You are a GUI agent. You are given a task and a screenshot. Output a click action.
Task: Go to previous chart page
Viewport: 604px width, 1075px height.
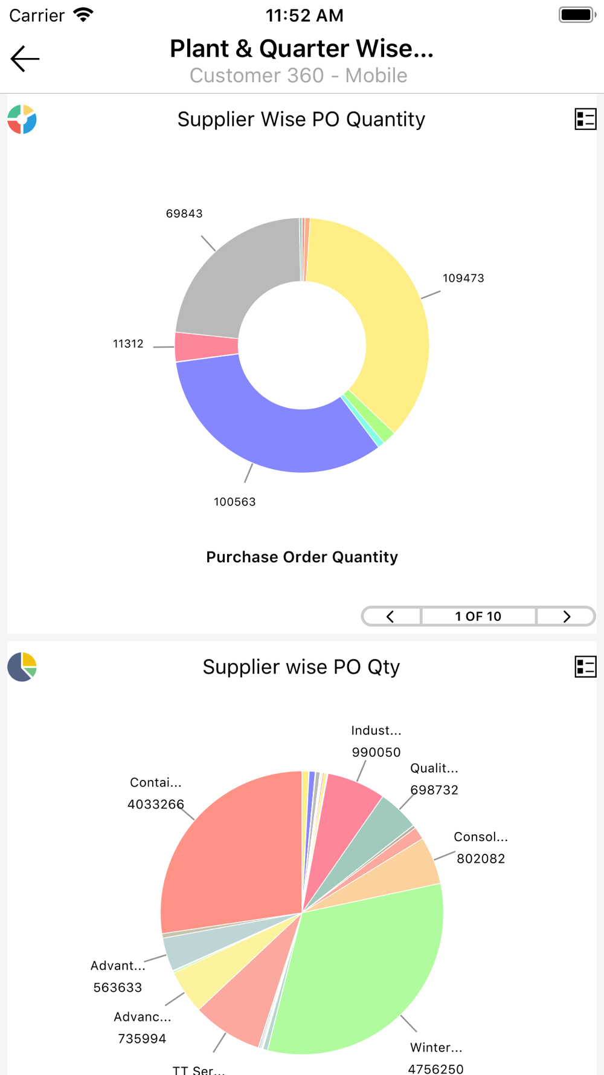coord(391,616)
